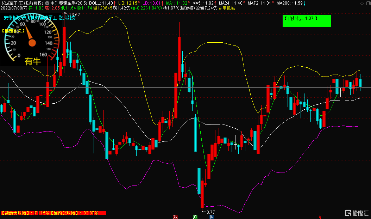Click the red S marker on the bottom axis
Viewport: 371px width, 219px height.
320,217
